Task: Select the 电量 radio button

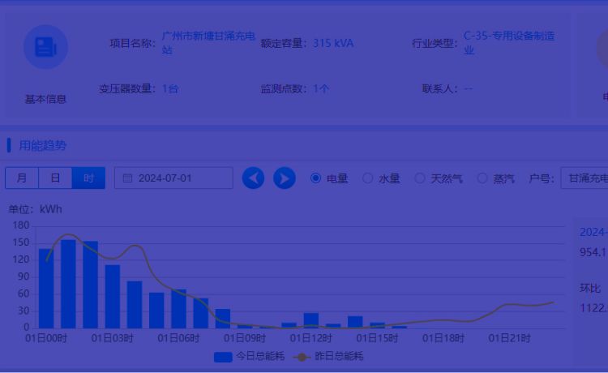Action: pos(315,178)
